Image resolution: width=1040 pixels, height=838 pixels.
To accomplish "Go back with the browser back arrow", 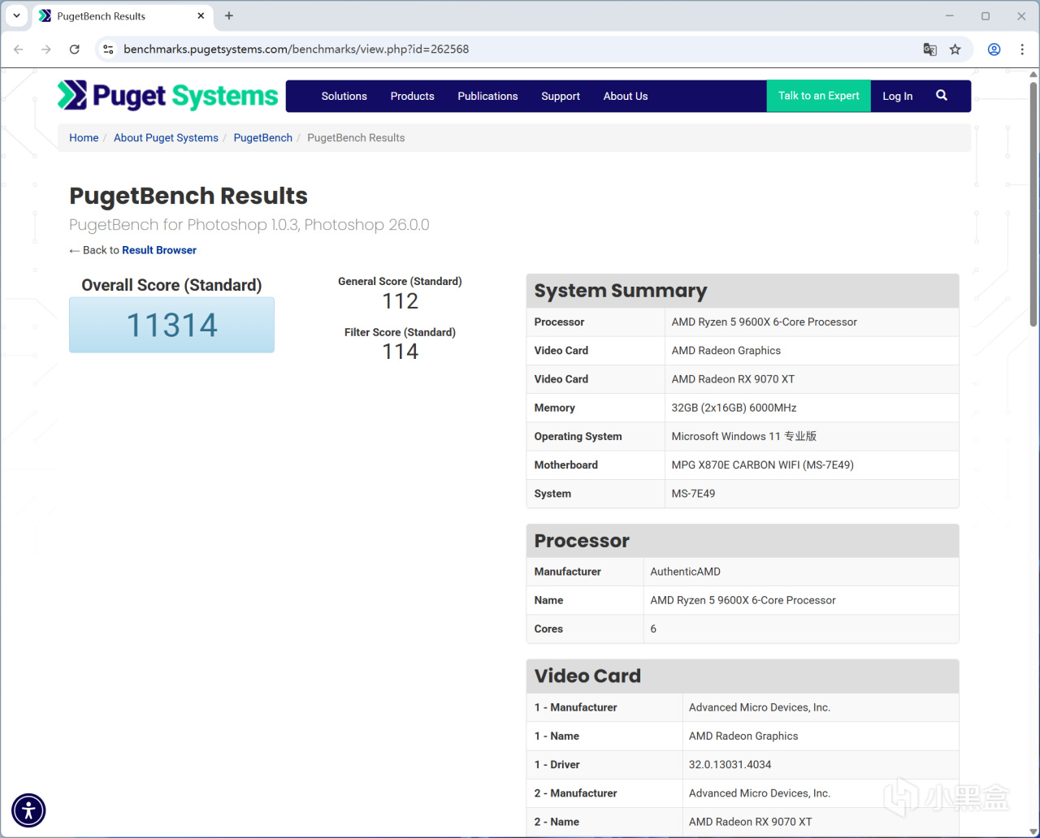I will (19, 50).
